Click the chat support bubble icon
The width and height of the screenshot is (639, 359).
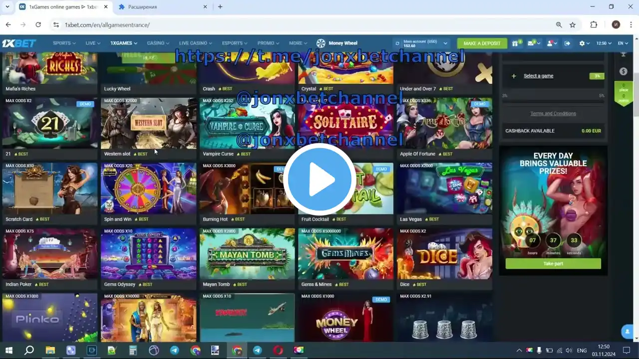[627, 331]
